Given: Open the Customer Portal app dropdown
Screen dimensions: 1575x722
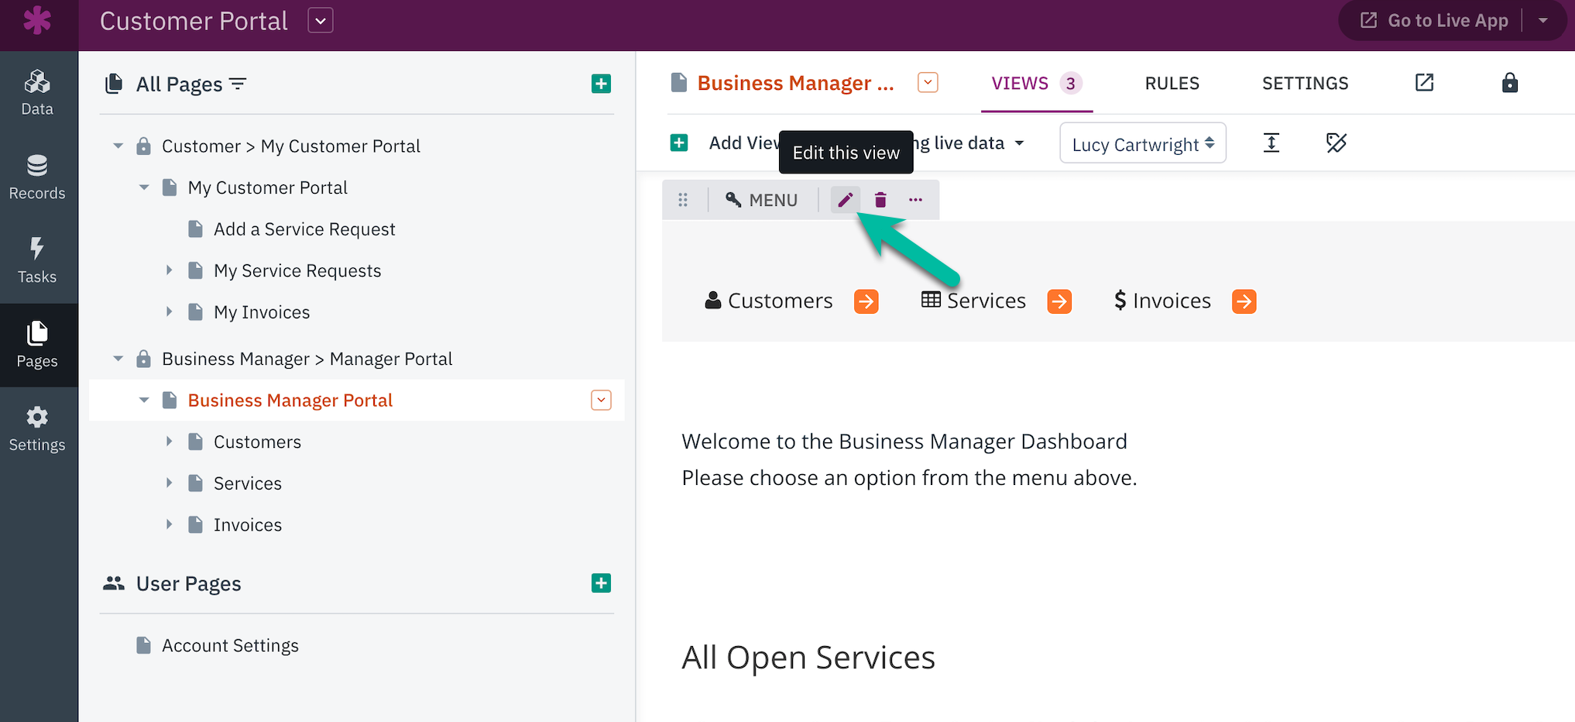Looking at the screenshot, I should 321,21.
